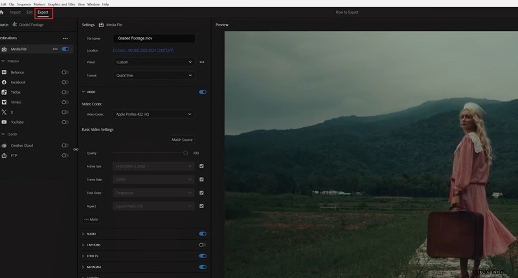Click Settings Media File export icon
518x278 pixels.
pos(101,25)
